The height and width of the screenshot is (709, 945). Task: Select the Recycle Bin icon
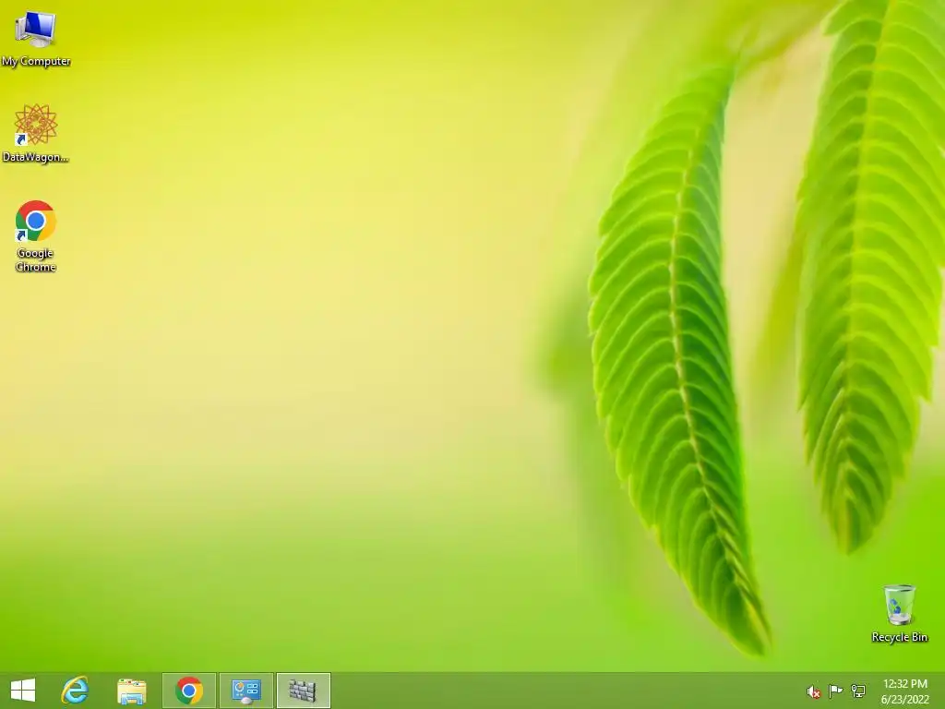tap(899, 613)
